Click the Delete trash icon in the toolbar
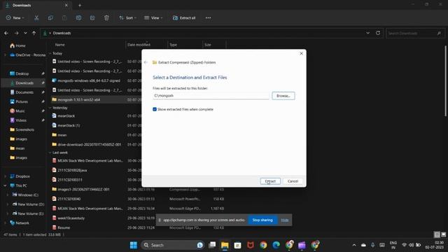Image resolution: width=448 pixels, height=252 pixels. (x=106, y=17)
